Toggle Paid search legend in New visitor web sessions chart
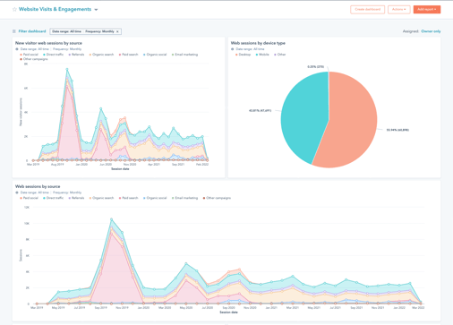Viewport: 453px width, 325px height. (128, 55)
